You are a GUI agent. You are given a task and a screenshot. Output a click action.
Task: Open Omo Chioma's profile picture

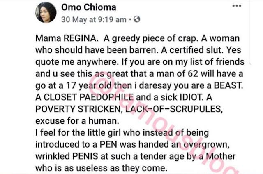point(47,12)
